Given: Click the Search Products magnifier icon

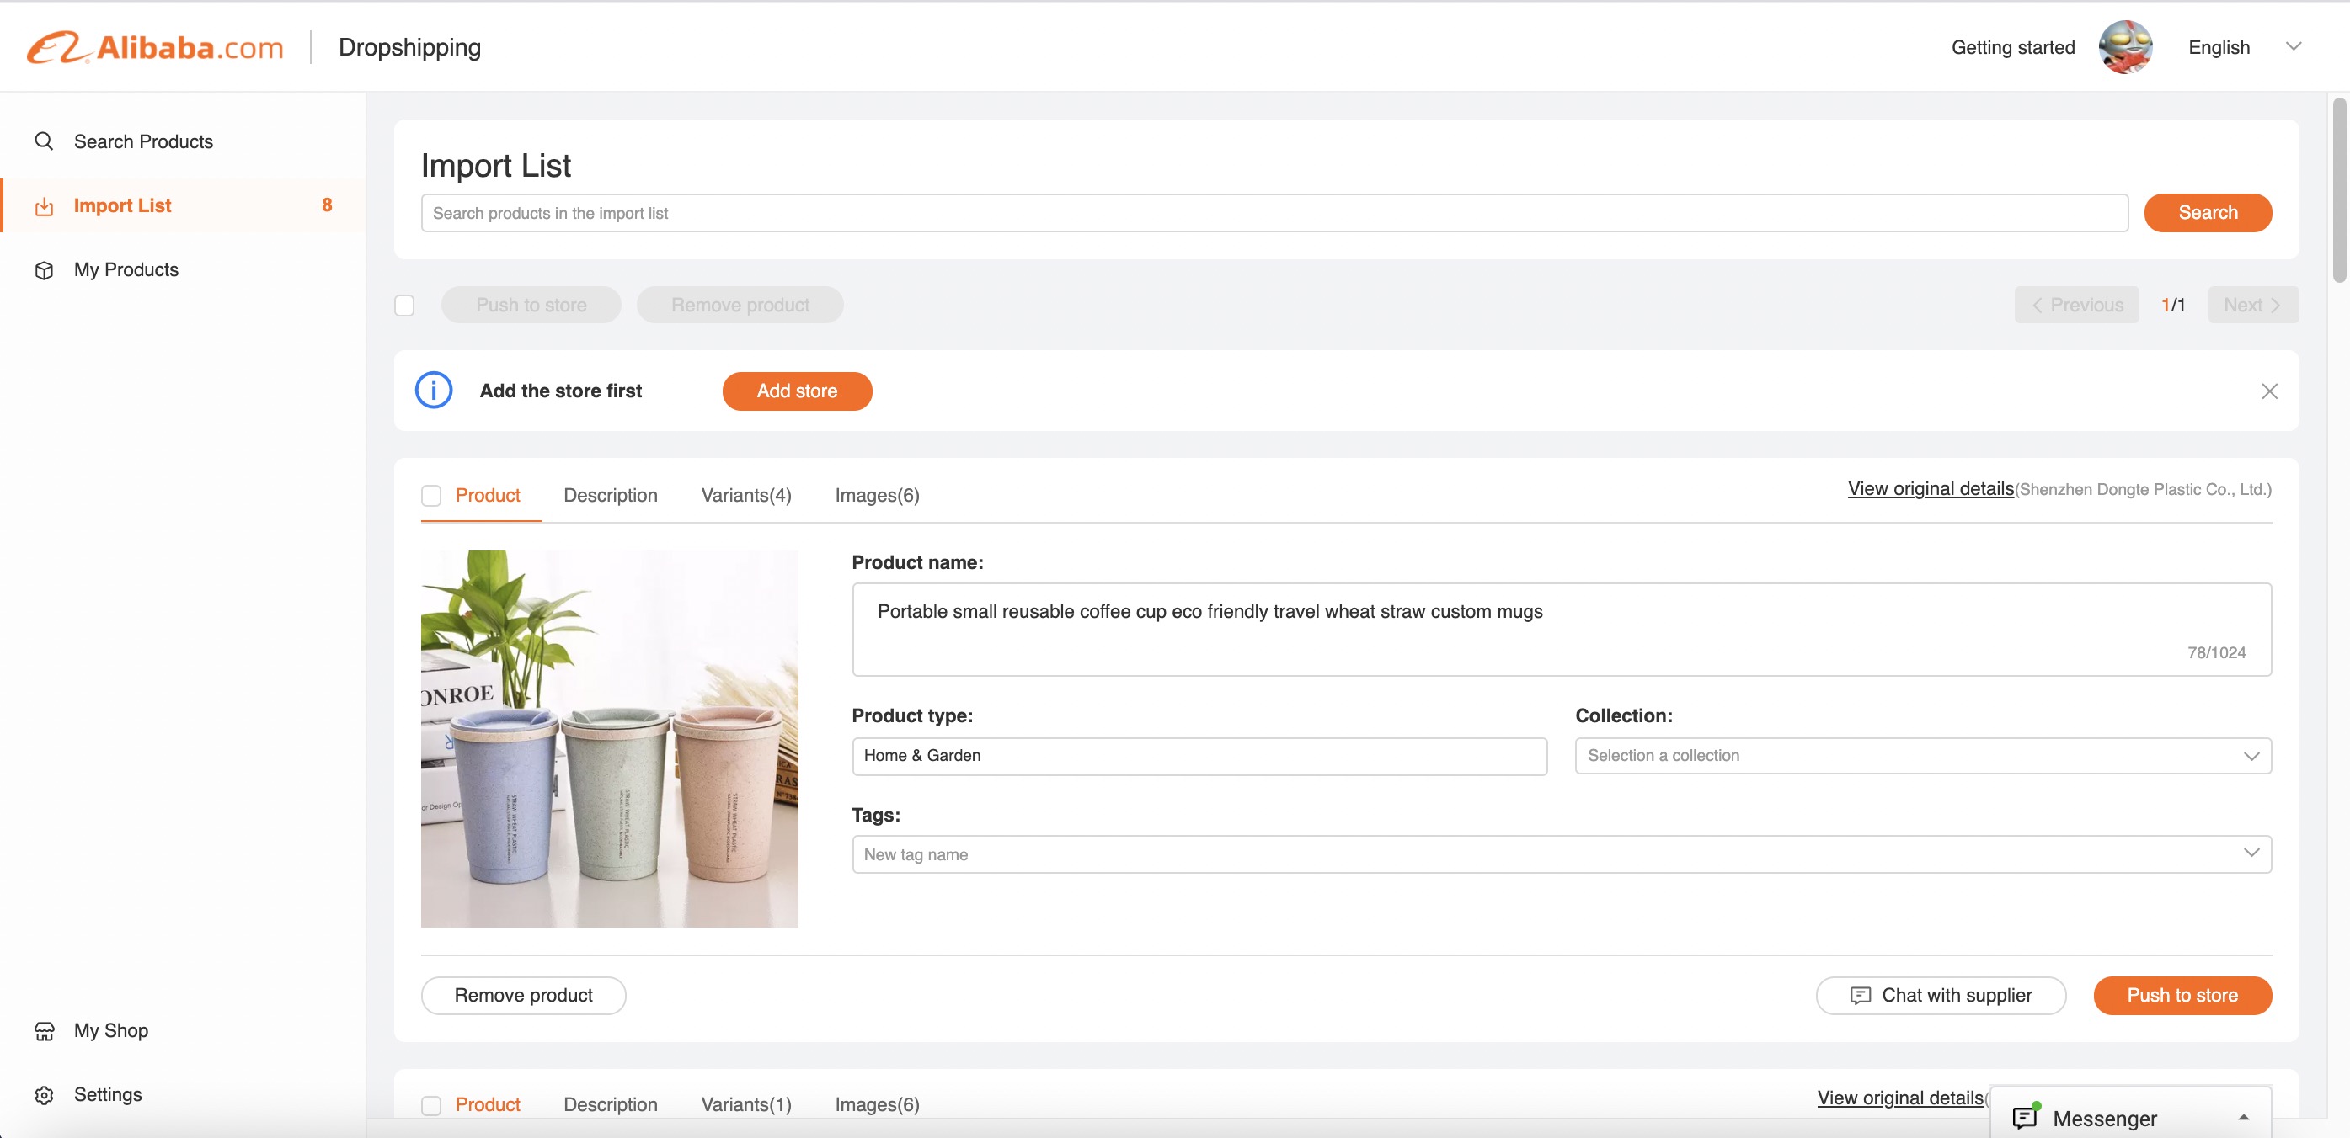Looking at the screenshot, I should (x=44, y=141).
